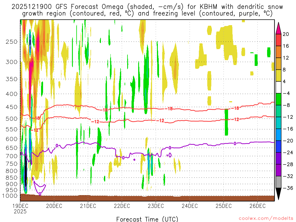Click the -12 contour label near 21DEC
The image size is (296, 222).
point(95,122)
